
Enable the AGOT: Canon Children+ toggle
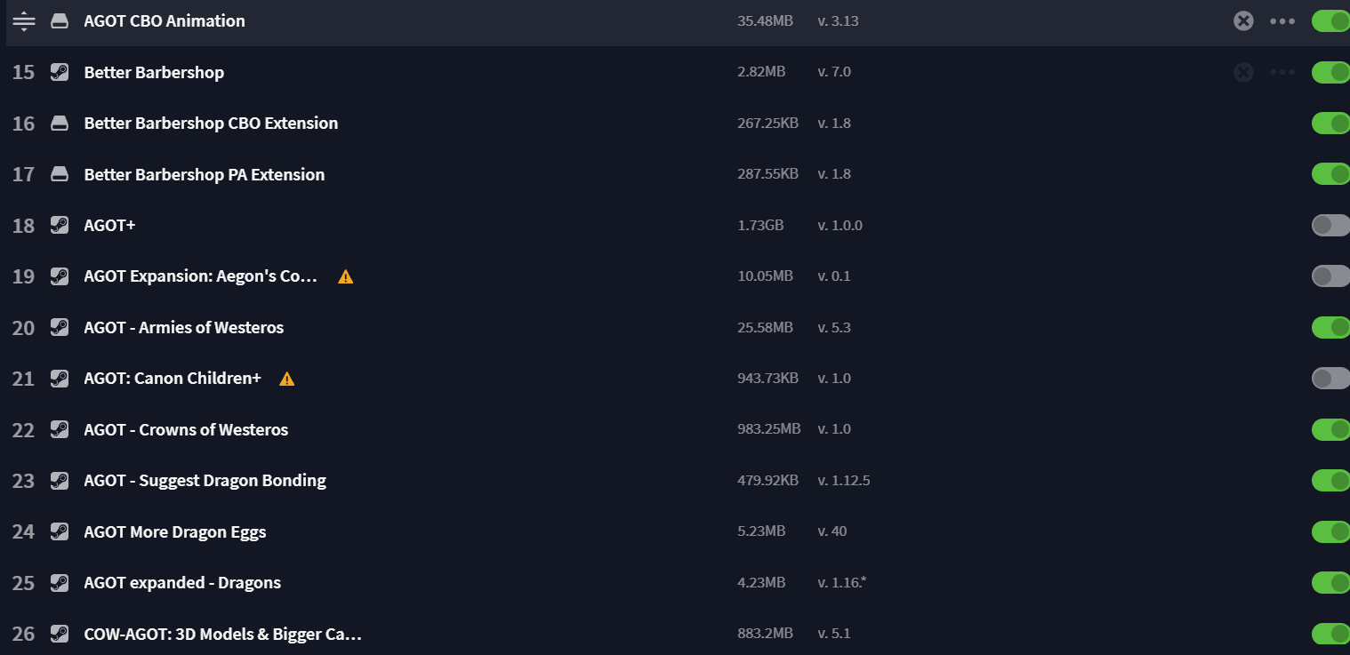click(1330, 379)
